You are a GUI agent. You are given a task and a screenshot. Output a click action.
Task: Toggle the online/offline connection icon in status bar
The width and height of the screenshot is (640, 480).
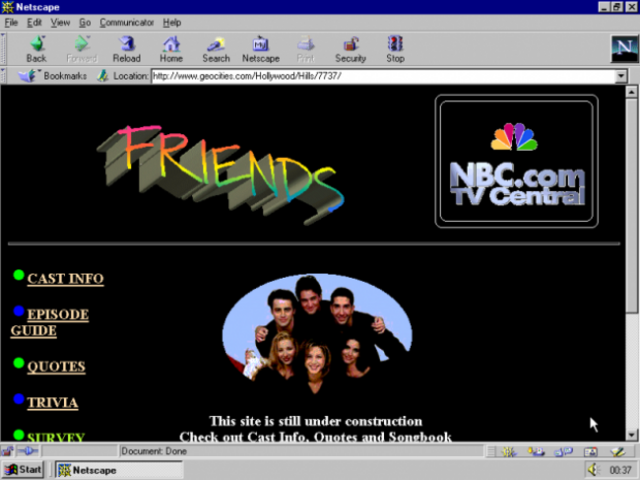tap(28, 451)
